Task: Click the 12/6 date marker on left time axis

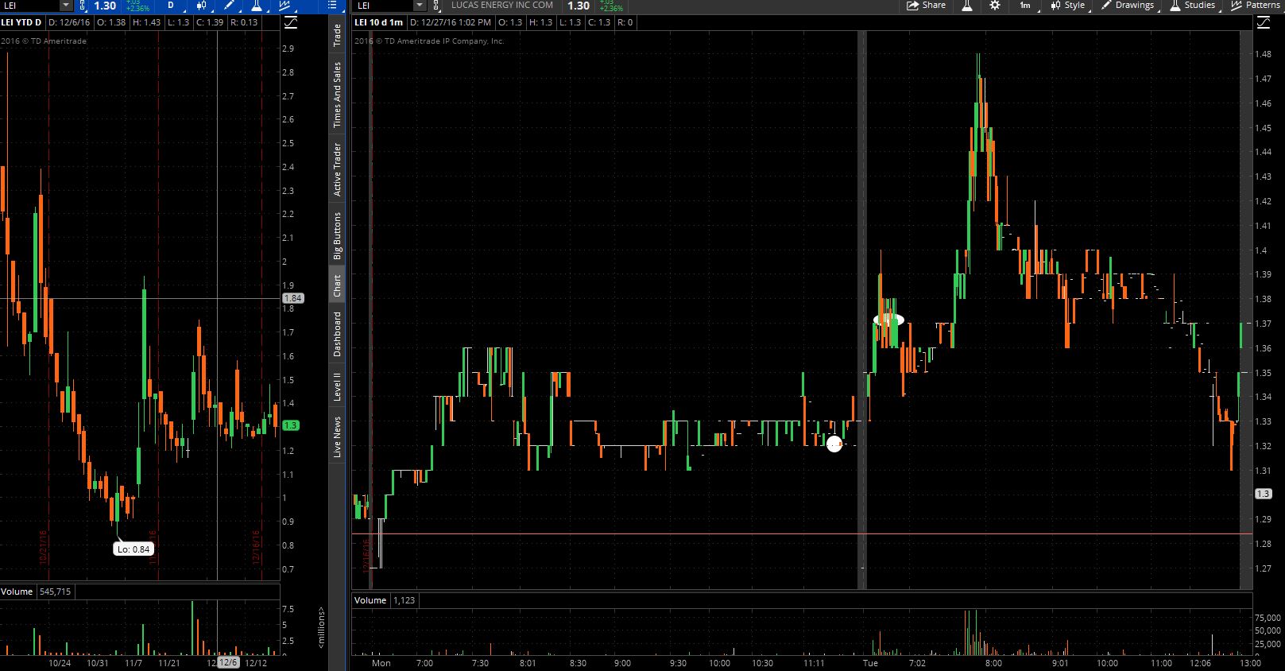Action: click(x=228, y=662)
